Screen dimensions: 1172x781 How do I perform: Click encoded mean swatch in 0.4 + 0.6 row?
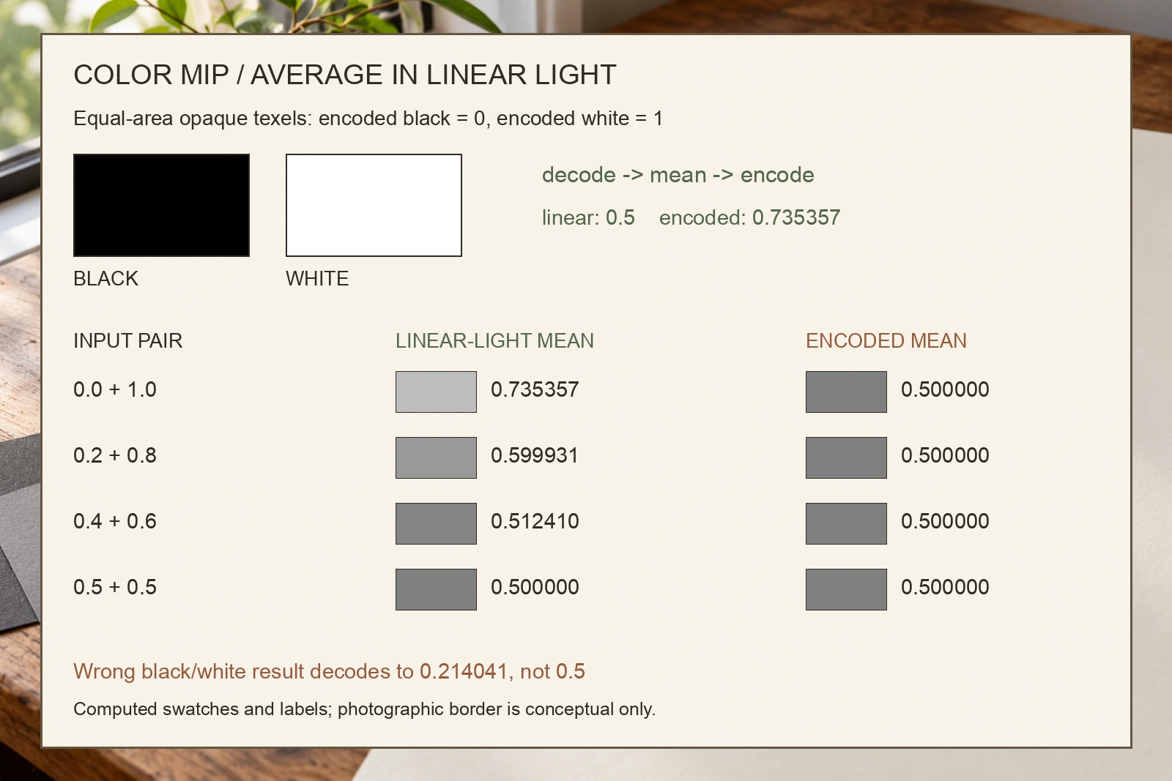pyautogui.click(x=846, y=523)
